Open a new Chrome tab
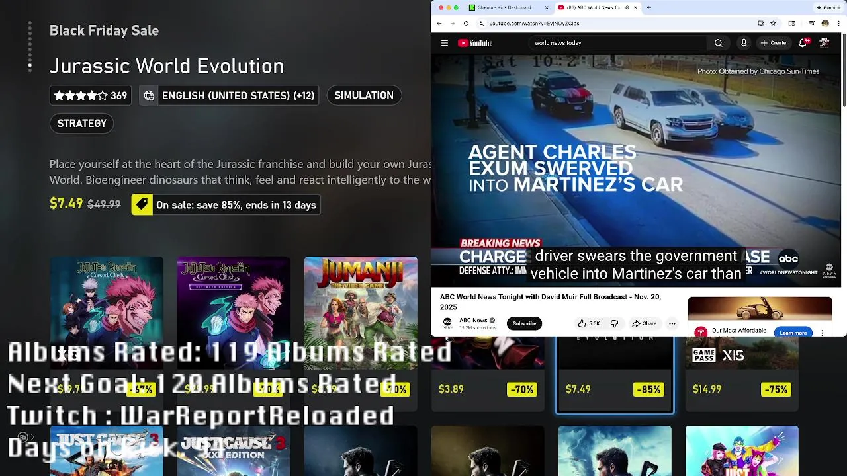The image size is (847, 476). 648,7
